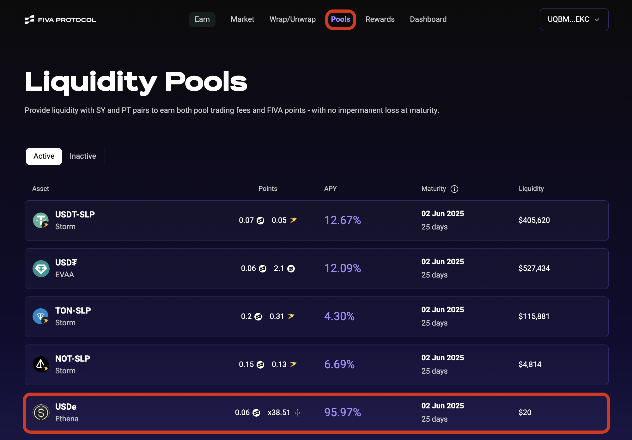Expand the UQBM...EKC wallet dropdown

568,19
